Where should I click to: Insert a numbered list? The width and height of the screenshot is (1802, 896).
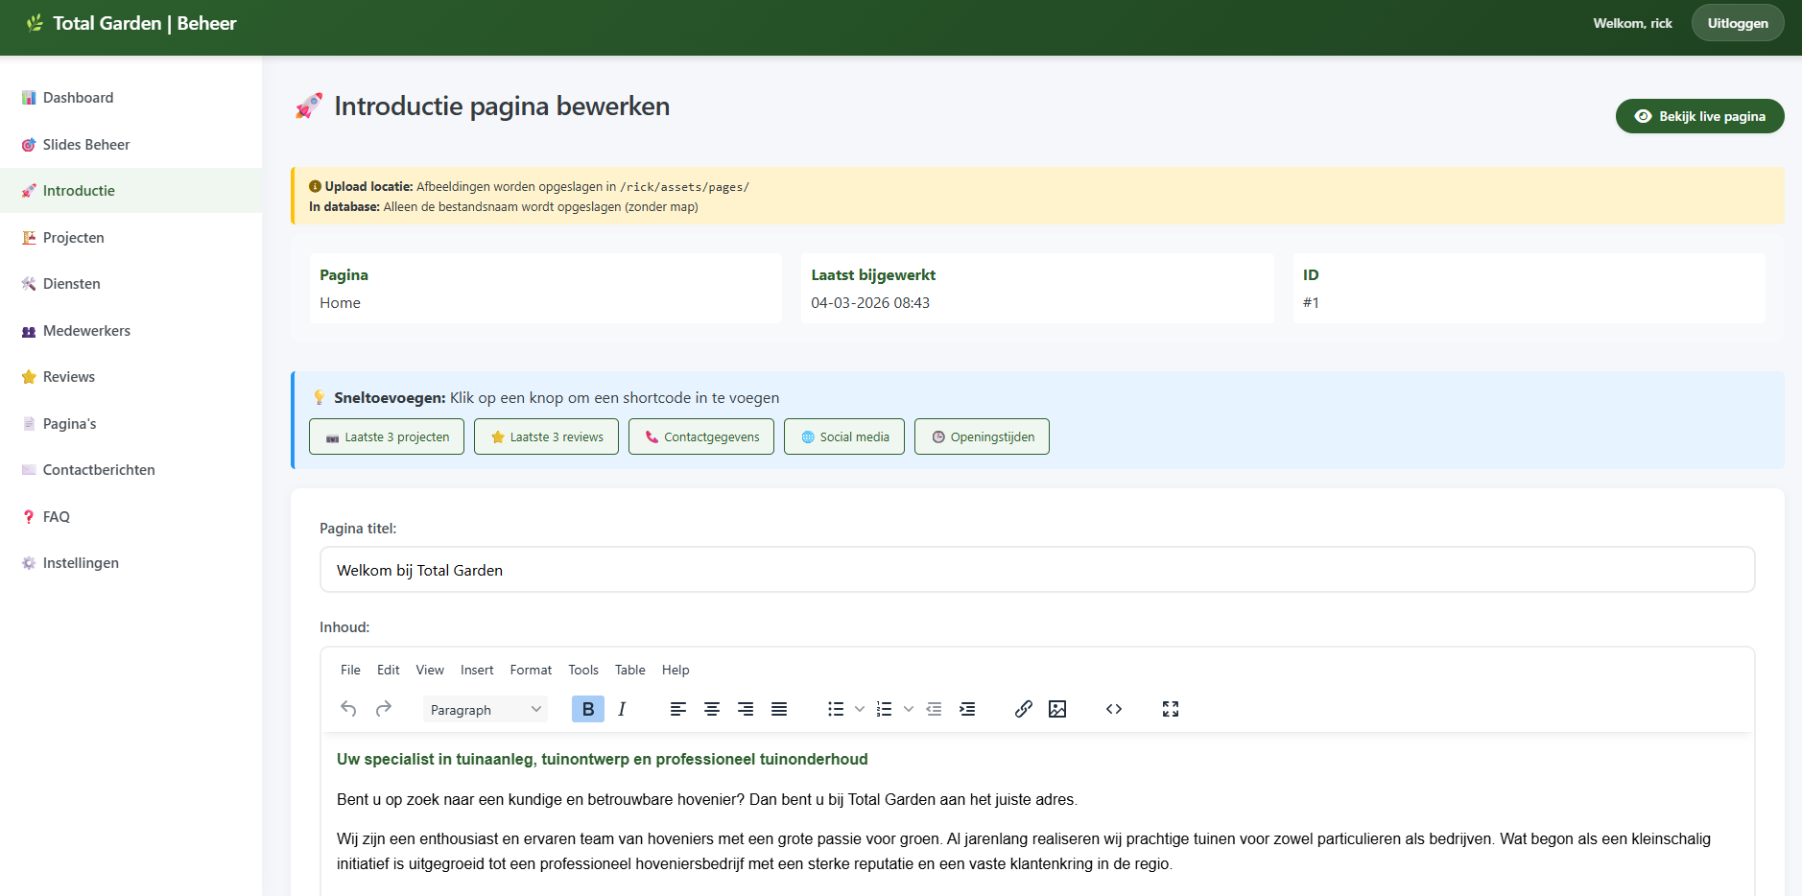pyautogui.click(x=885, y=709)
